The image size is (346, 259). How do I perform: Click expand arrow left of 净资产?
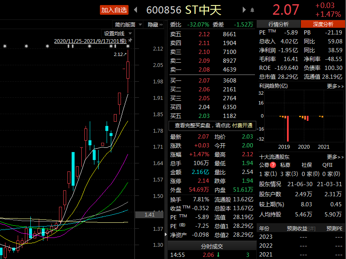tap(166, 235)
